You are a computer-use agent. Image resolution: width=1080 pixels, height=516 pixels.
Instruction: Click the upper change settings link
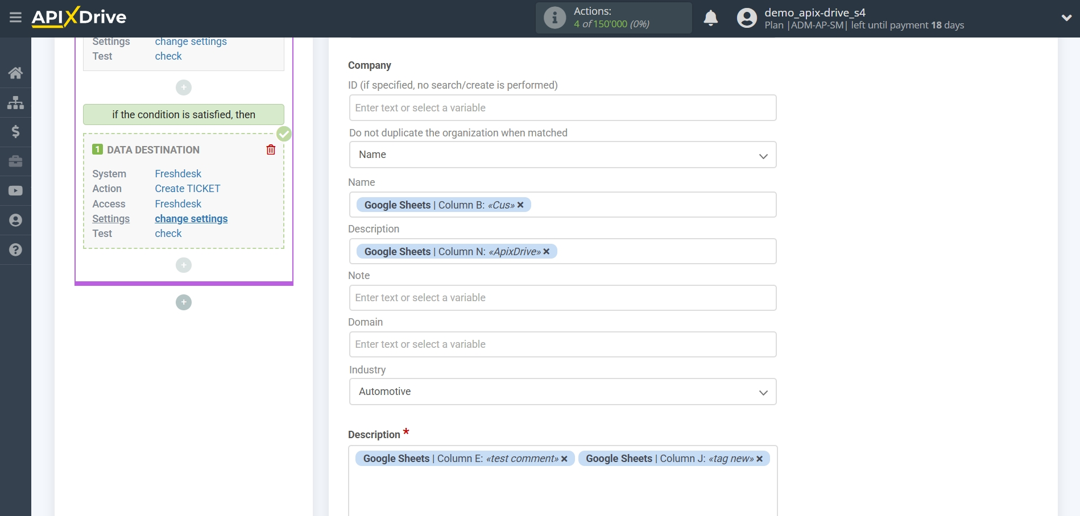191,42
